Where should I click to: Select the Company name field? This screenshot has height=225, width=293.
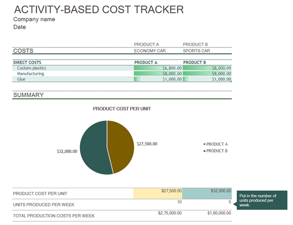click(34, 19)
